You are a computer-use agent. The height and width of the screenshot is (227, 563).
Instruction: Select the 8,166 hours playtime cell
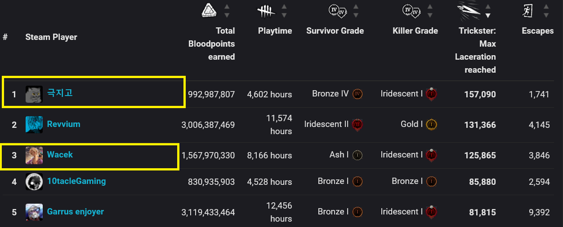[x=269, y=155]
